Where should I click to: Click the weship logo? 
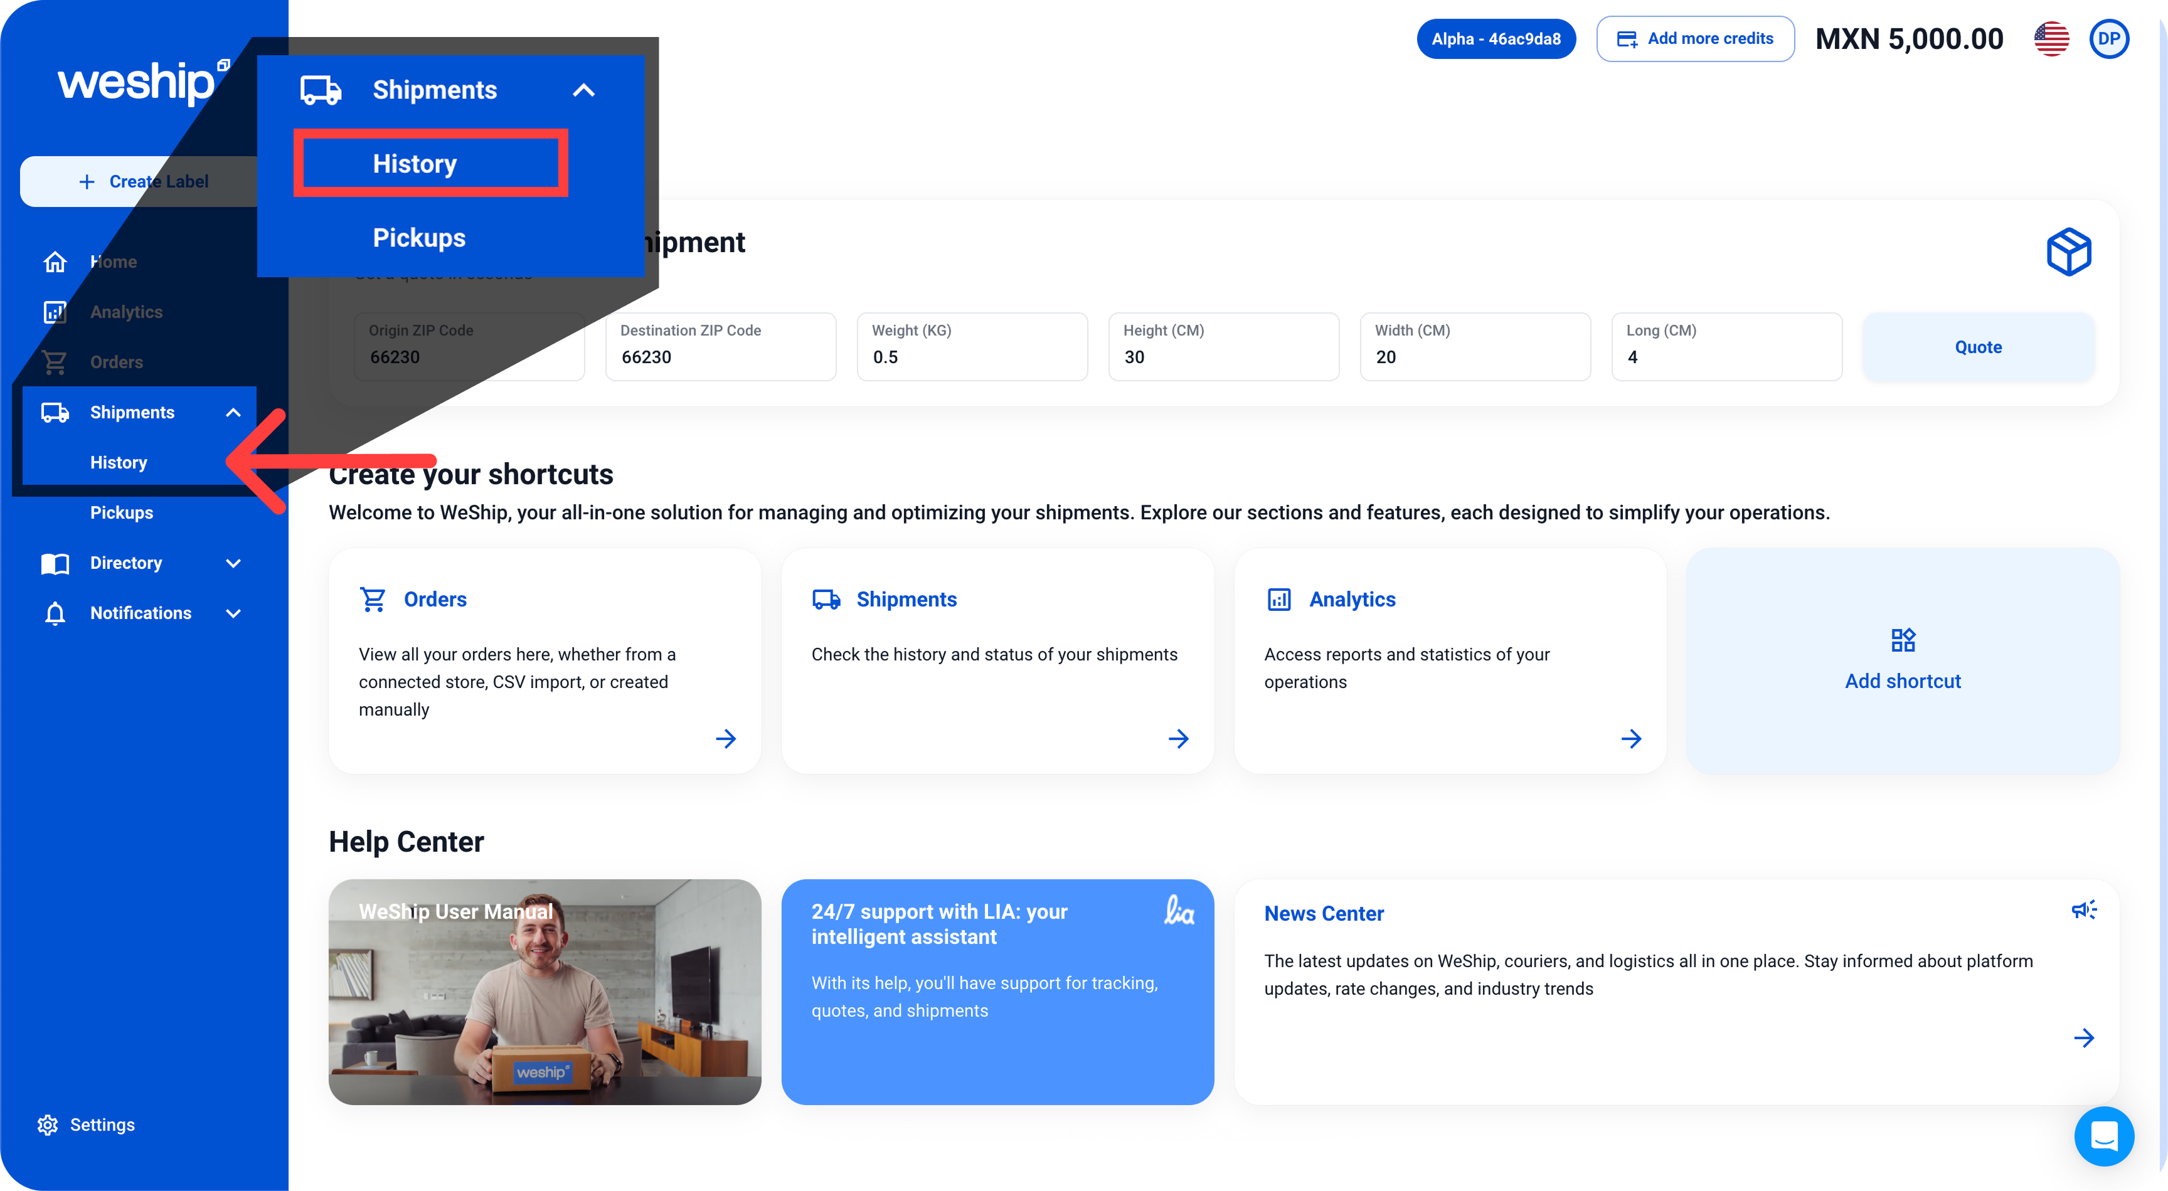[x=143, y=83]
